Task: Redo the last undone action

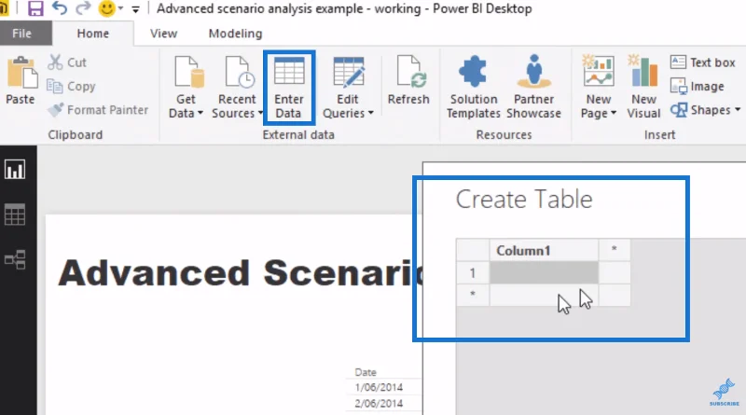Action: tap(83, 8)
